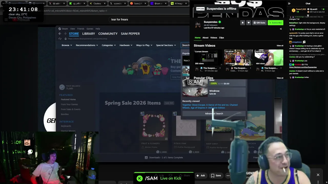Viewport: 328px width, 184px height.
Task: Open the Current Stream video thumbnail
Action: tap(208, 57)
